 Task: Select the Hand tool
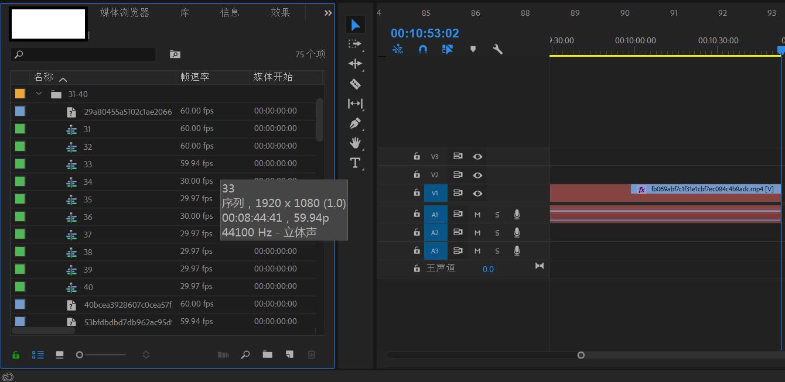point(355,143)
